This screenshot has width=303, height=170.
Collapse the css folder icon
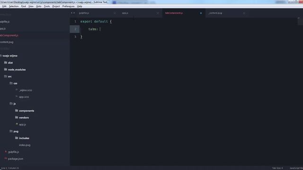click(x=11, y=83)
